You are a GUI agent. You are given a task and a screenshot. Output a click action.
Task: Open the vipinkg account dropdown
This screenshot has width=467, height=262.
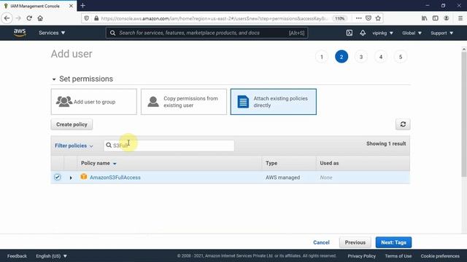pyautogui.click(x=382, y=33)
